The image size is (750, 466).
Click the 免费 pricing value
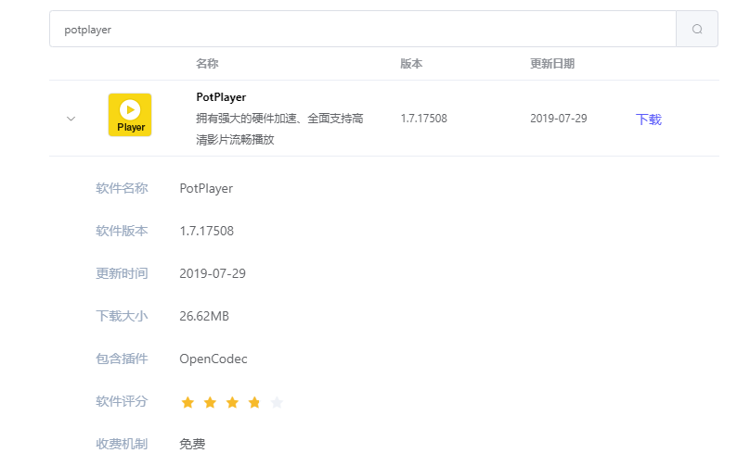pyautogui.click(x=192, y=444)
